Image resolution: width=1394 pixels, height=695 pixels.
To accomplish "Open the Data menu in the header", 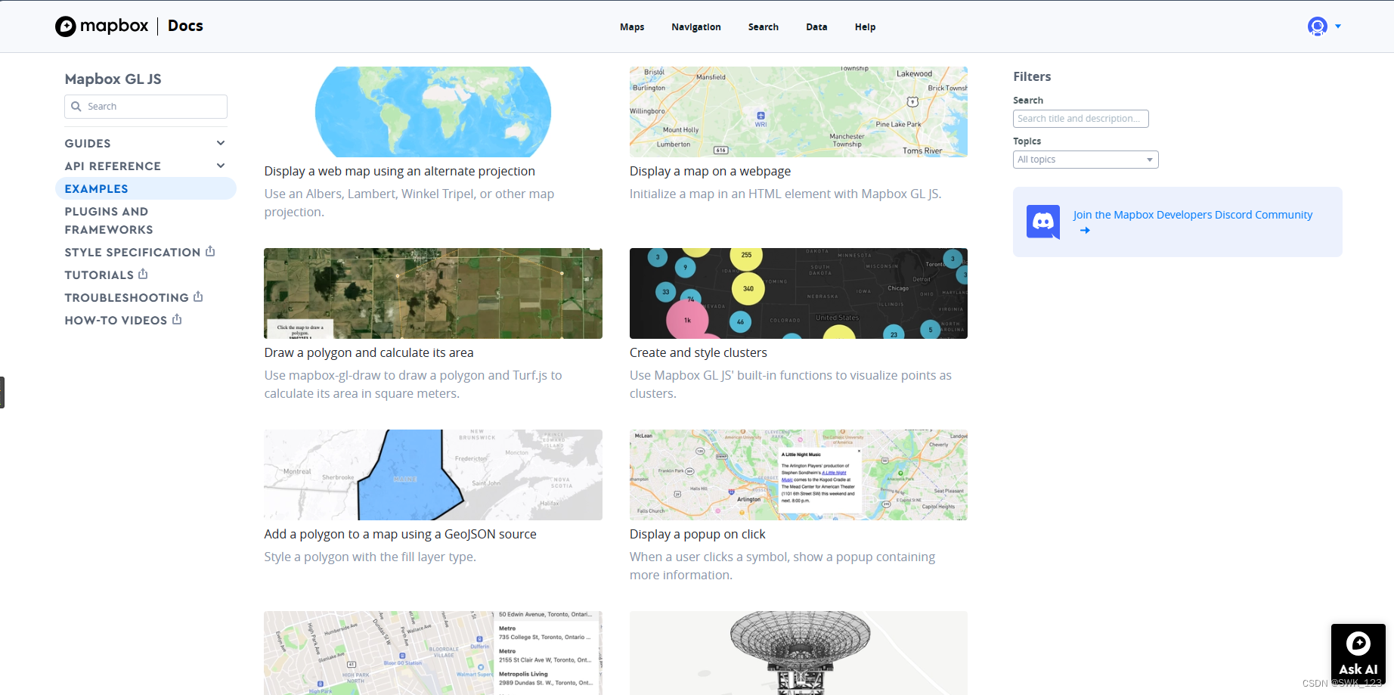I will pyautogui.click(x=816, y=27).
